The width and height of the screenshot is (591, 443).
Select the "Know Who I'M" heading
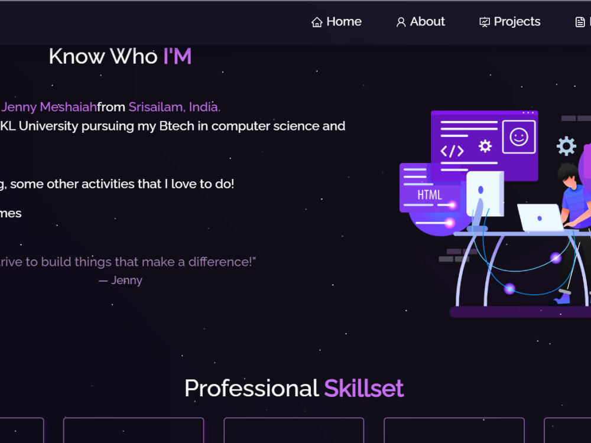[x=120, y=57]
